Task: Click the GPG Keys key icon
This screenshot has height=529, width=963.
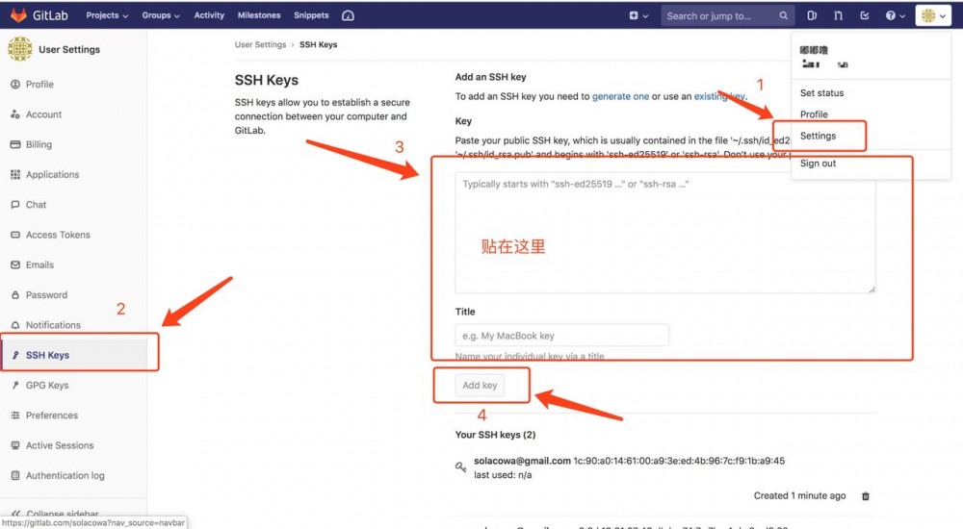Action: click(x=15, y=385)
